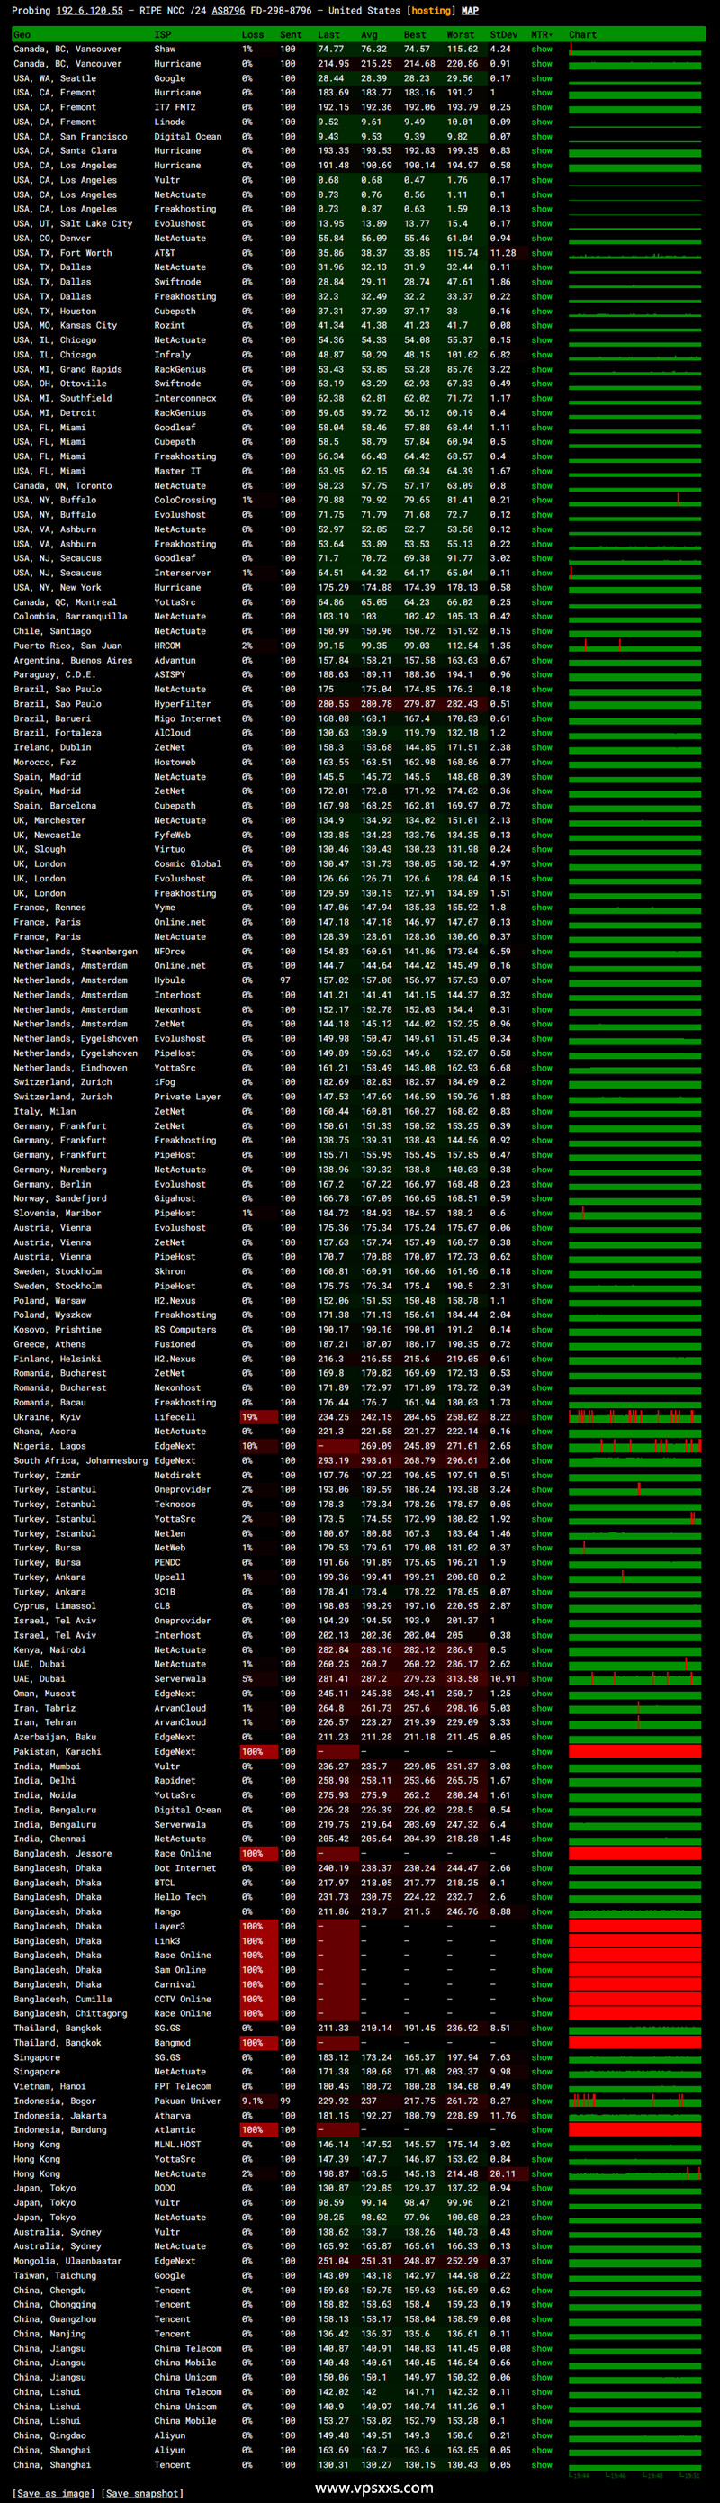Show MTR for Italy Milan ZetNet row
The width and height of the screenshot is (720, 2503).
point(541,1111)
